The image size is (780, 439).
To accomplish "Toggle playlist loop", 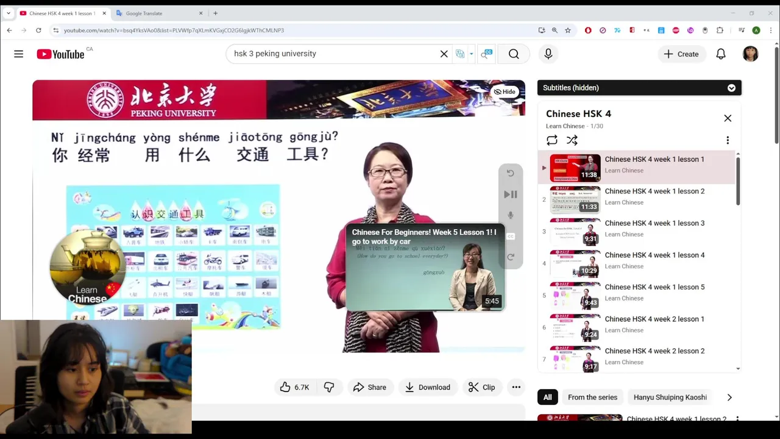I will pyautogui.click(x=551, y=140).
